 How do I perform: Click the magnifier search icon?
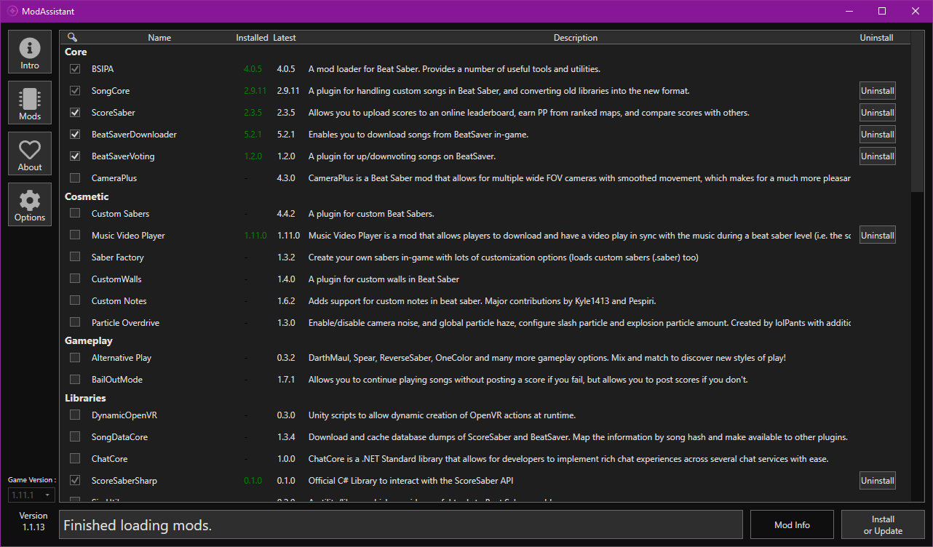tap(72, 37)
